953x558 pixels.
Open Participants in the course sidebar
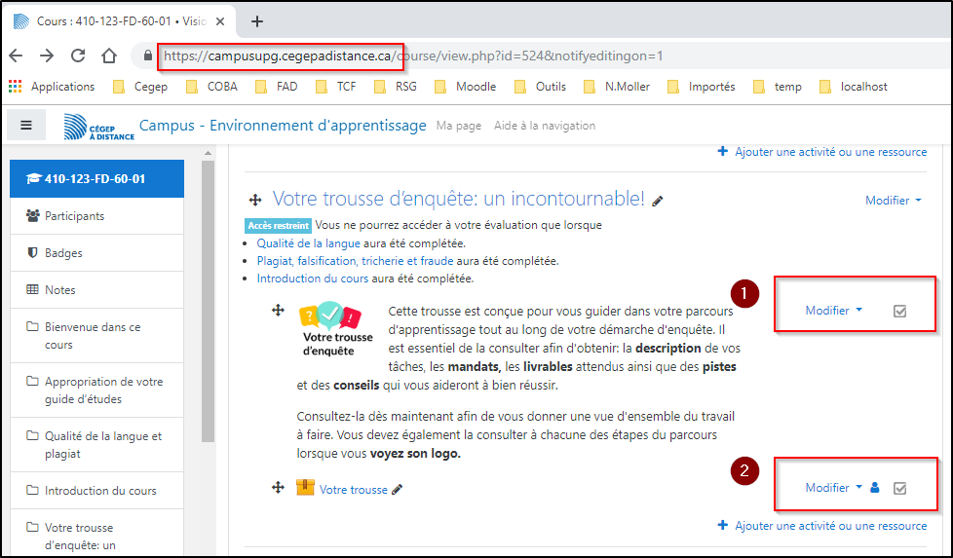74,216
